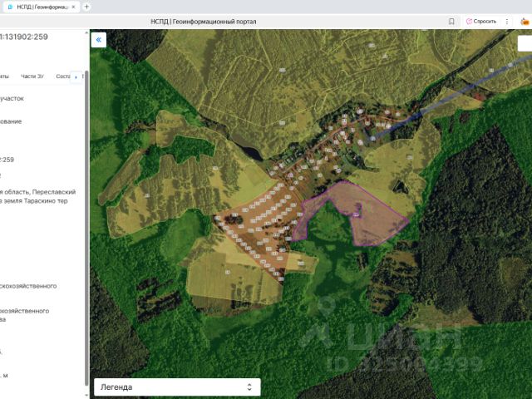This screenshot has width=532, height=399.
Task: Bookmark this page icon
Action: [x=451, y=22]
